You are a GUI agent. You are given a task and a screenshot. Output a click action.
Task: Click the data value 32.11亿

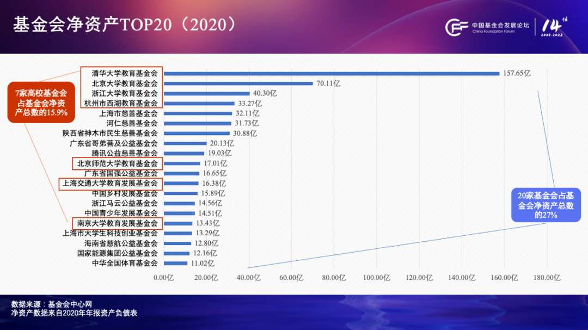pyautogui.click(x=248, y=113)
